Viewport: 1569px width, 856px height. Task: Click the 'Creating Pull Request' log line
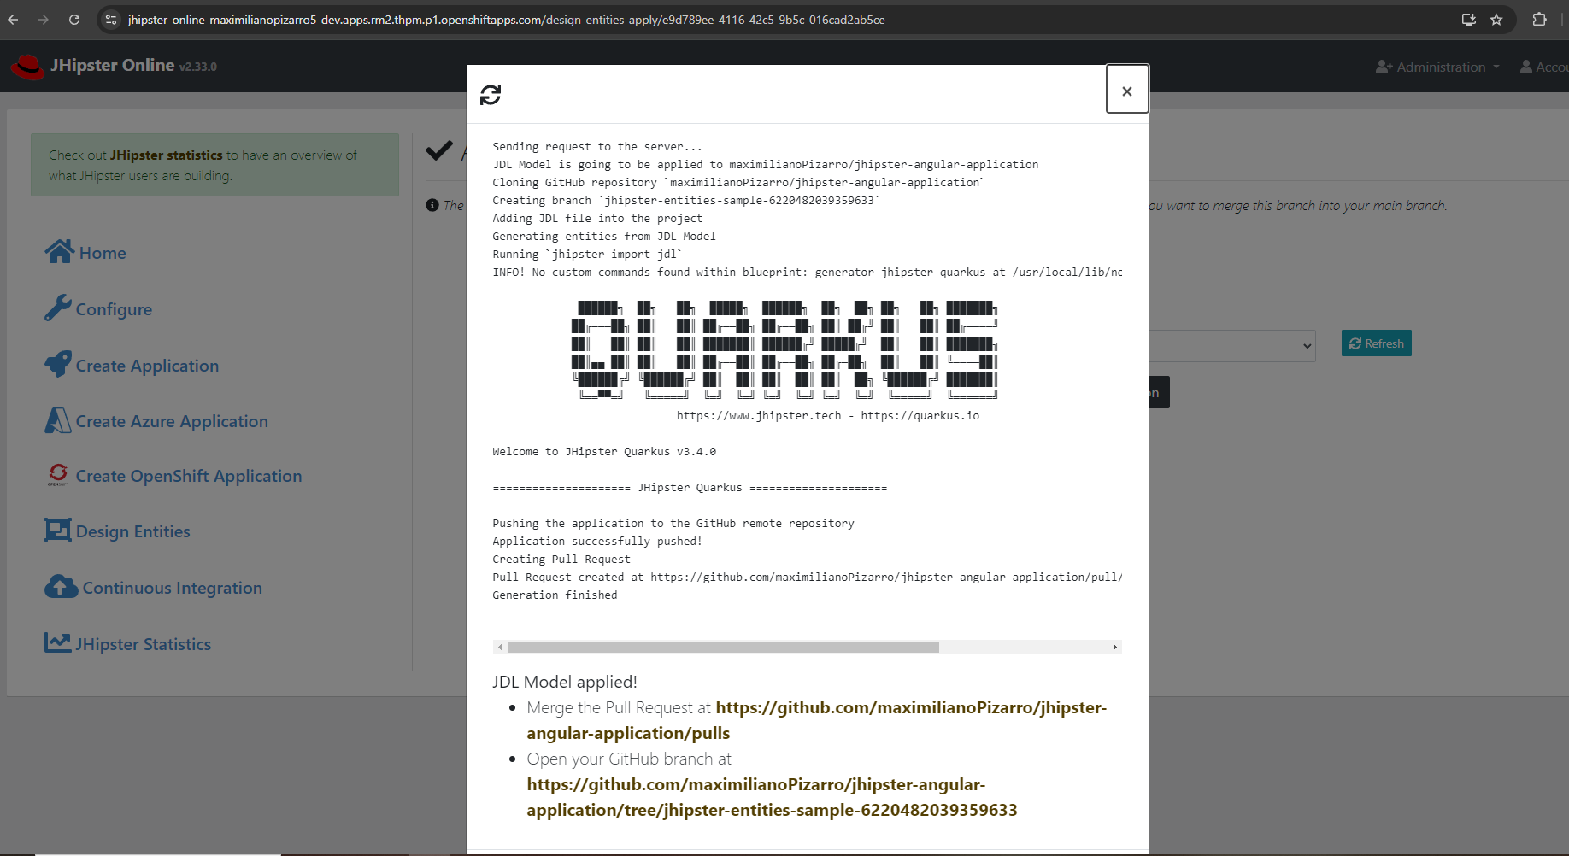pos(561,560)
